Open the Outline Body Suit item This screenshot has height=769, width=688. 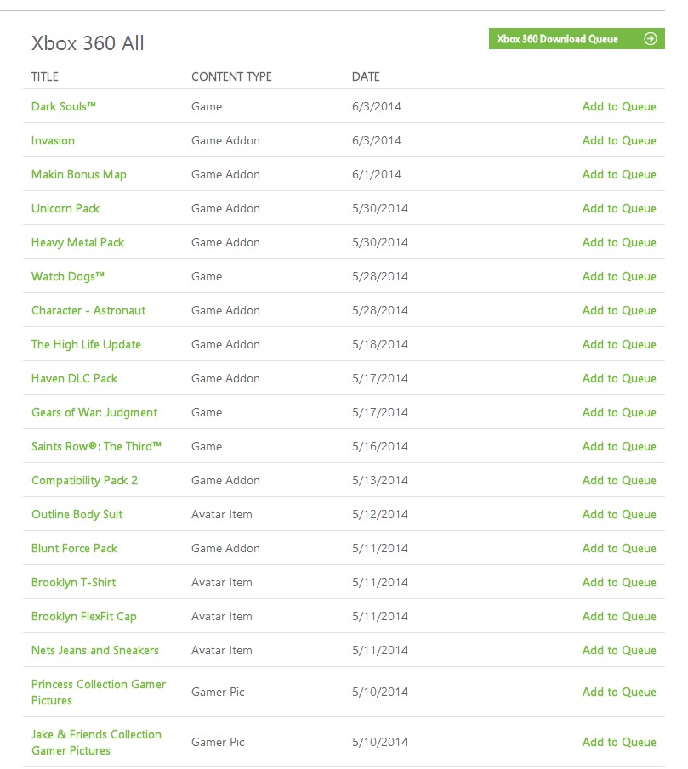(x=77, y=515)
